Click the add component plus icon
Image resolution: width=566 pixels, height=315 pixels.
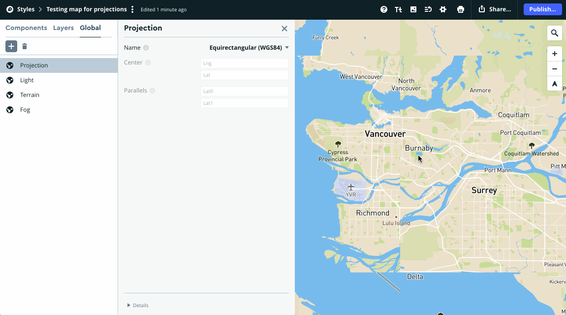click(x=11, y=46)
